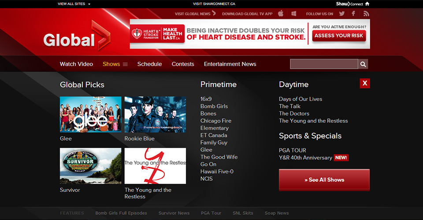Go home via Shaw Connect house icon
Screen dimensions: 423x220
[x=367, y=4]
